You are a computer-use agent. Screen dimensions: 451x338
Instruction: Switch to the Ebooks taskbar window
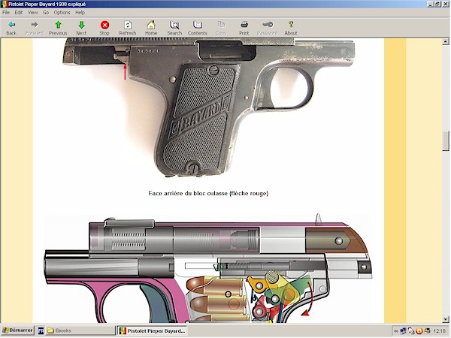point(80,330)
